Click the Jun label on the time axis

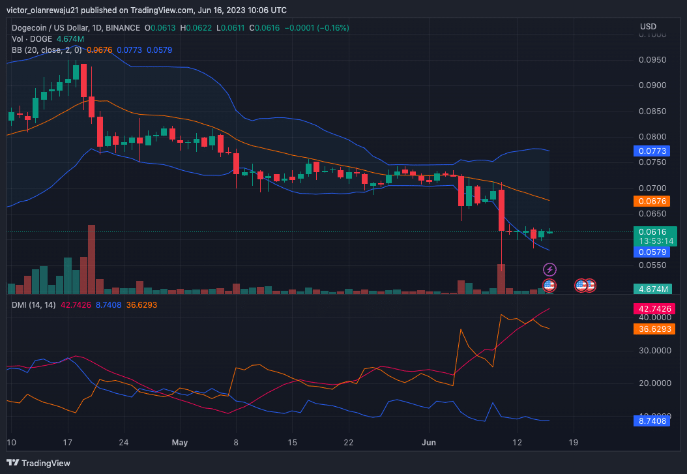[x=428, y=443]
